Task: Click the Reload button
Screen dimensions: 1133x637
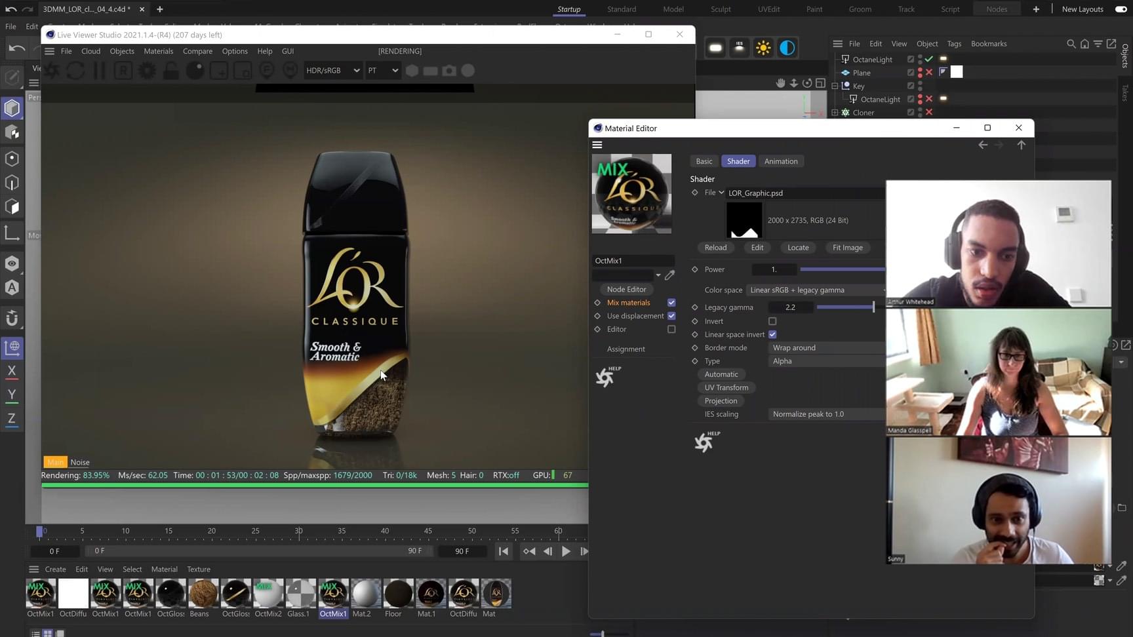Action: (715, 248)
